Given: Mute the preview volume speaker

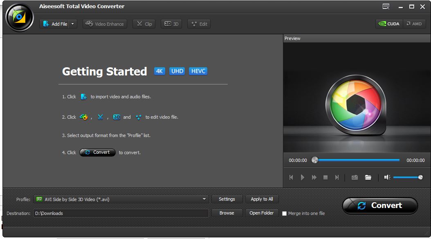Looking at the screenshot, I should point(387,177).
